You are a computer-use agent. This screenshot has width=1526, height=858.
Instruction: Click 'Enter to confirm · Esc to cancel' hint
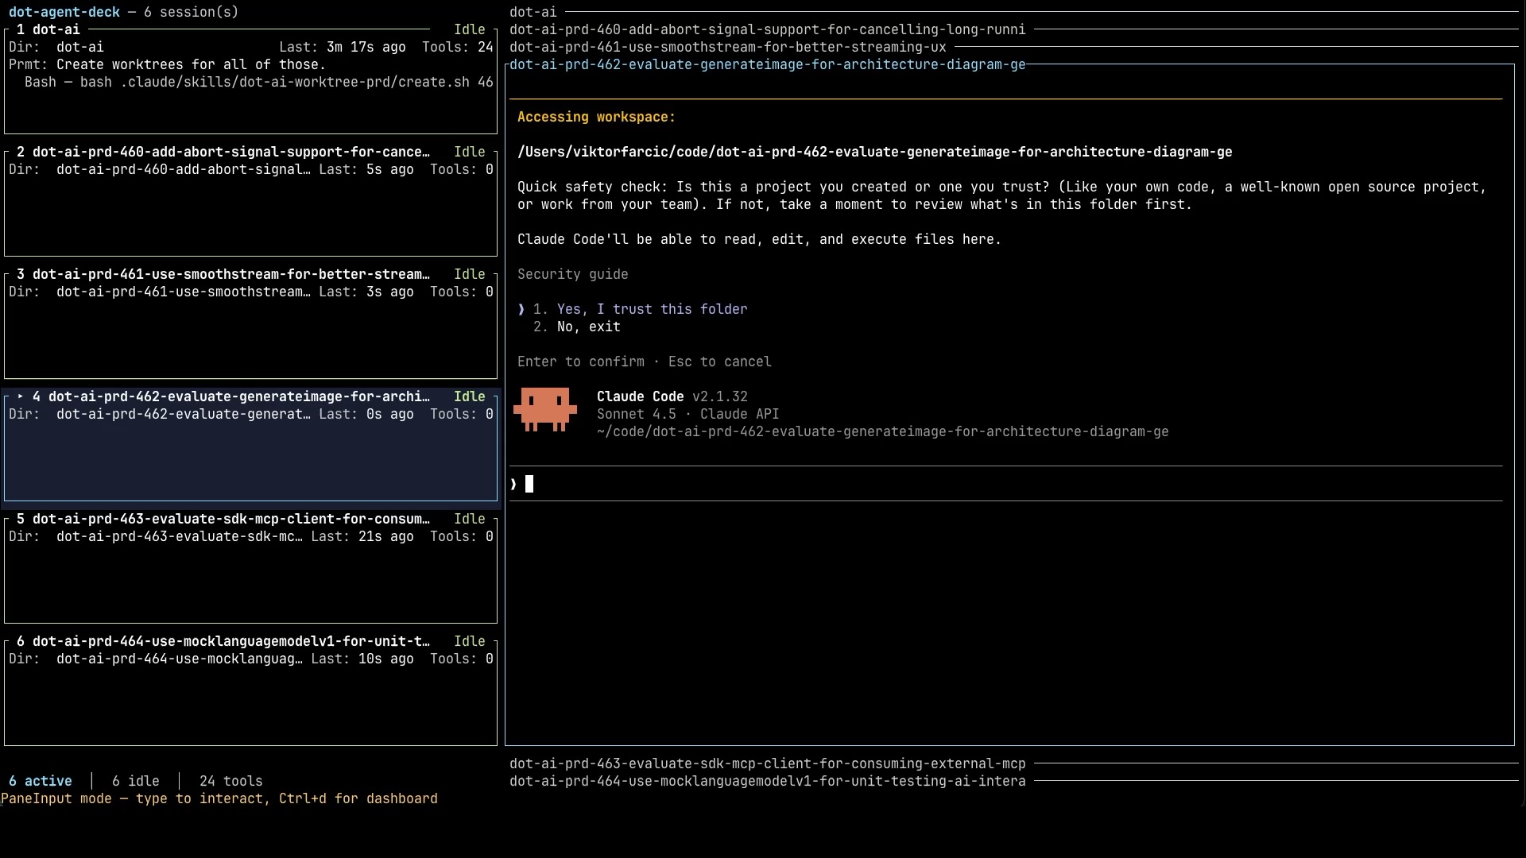(x=645, y=361)
